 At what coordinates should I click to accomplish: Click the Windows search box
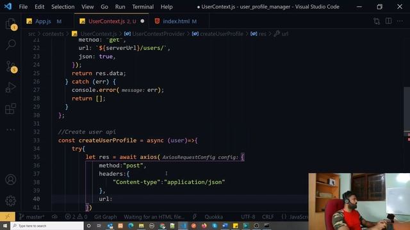tap(47, 226)
